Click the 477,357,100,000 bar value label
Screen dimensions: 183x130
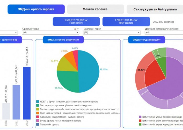tap(6, 94)
